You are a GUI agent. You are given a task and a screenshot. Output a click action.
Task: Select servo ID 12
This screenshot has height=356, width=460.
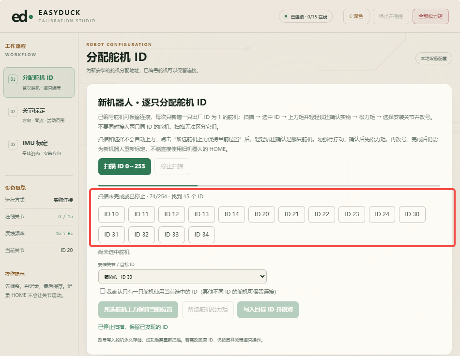click(x=171, y=214)
